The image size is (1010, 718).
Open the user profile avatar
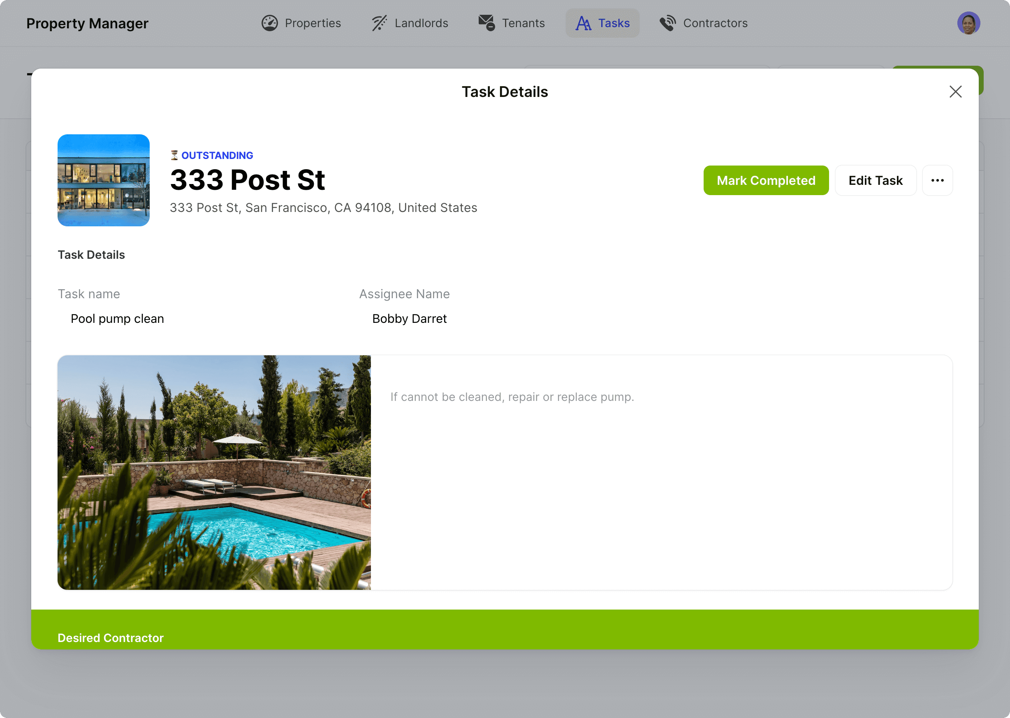click(968, 23)
